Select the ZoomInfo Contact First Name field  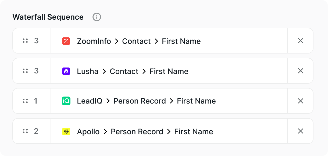click(139, 41)
